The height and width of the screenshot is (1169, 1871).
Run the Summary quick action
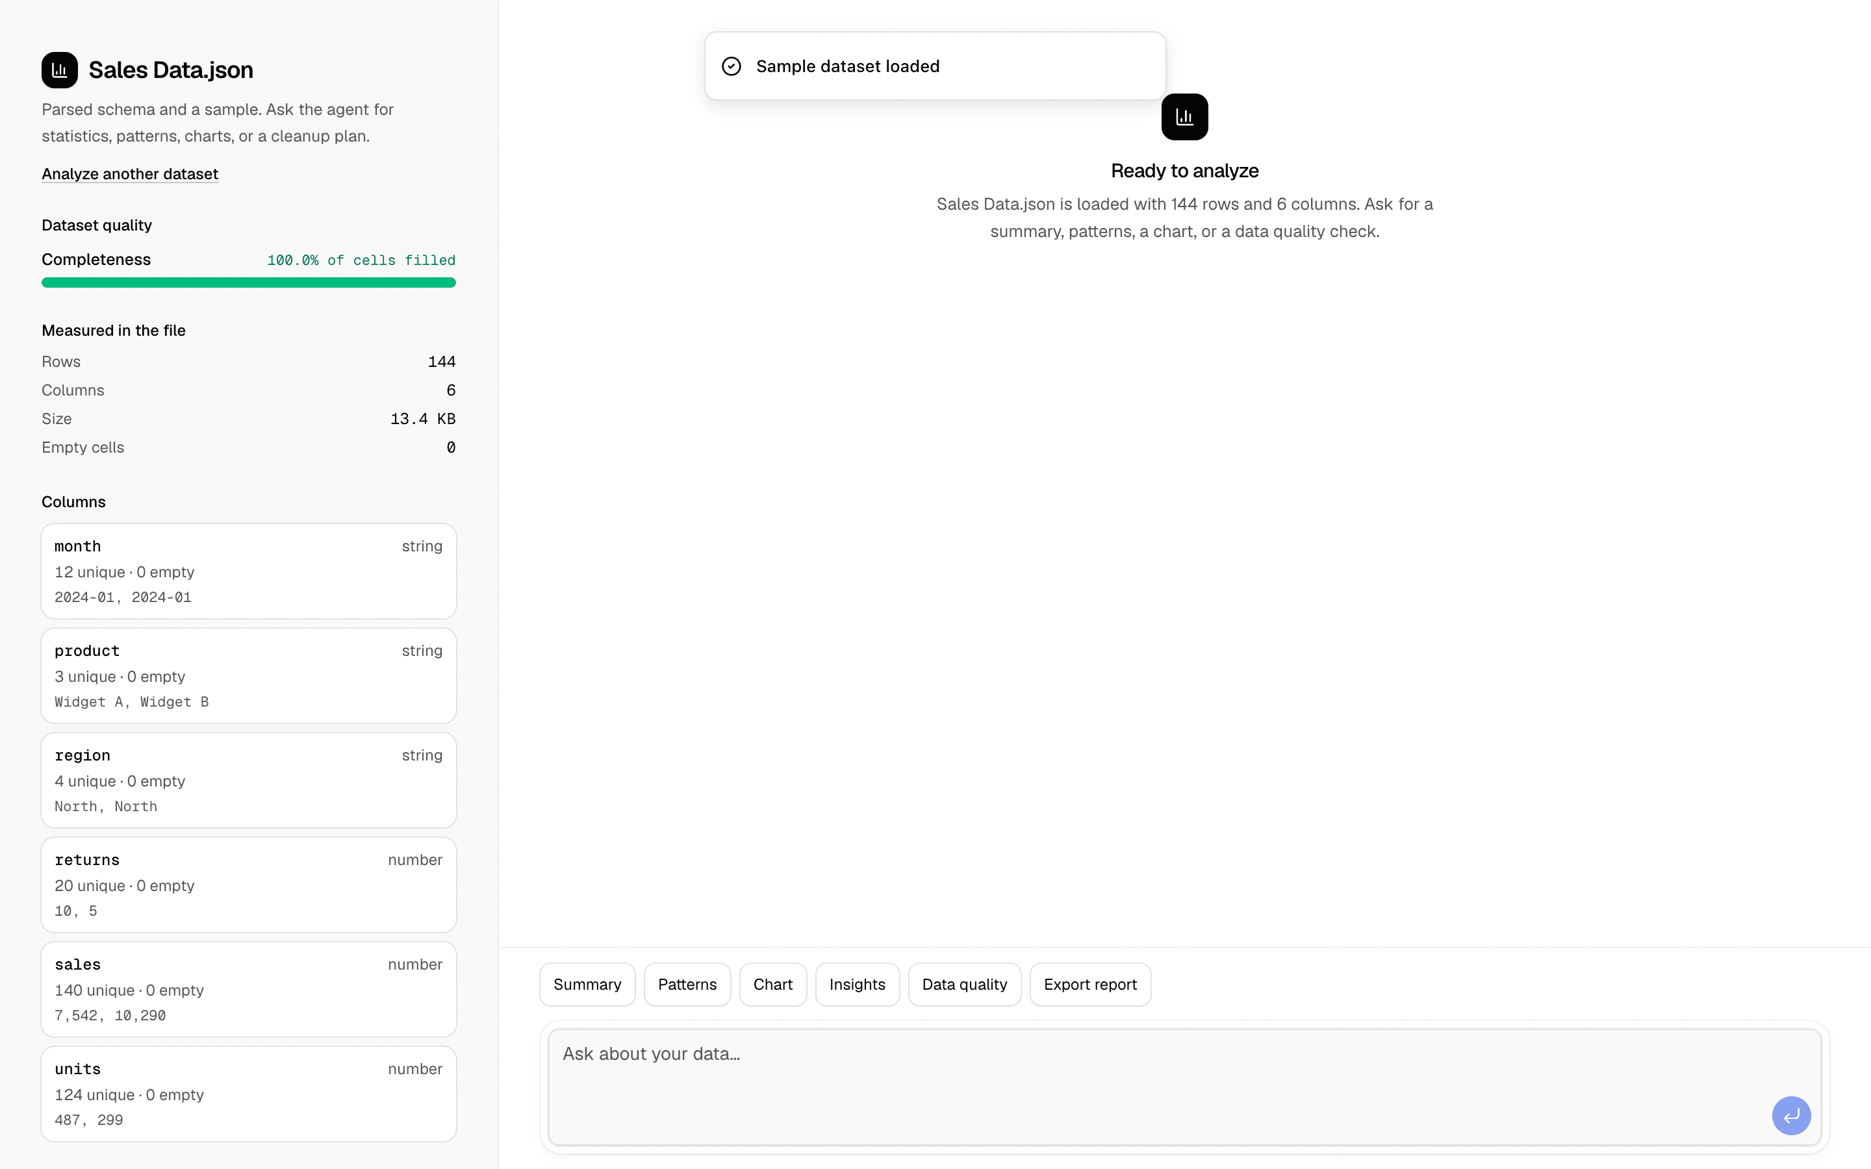(x=587, y=984)
